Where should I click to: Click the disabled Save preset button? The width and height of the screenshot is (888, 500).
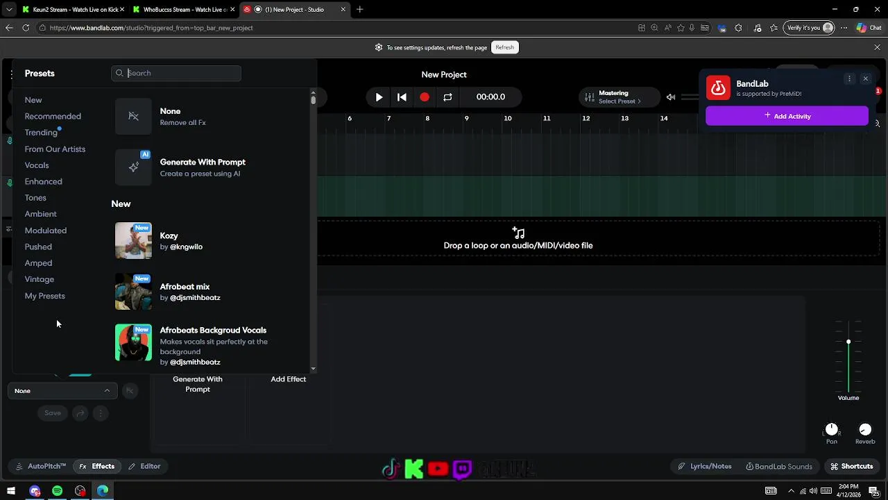53,413
